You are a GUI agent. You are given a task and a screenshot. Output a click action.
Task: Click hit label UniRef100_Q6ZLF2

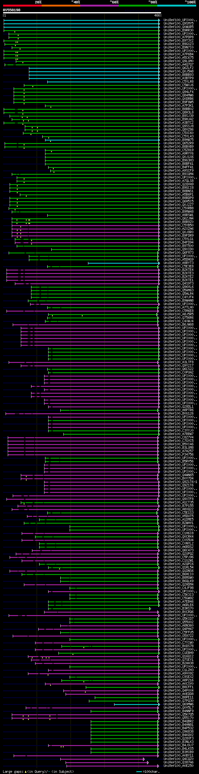click(x=178, y=68)
